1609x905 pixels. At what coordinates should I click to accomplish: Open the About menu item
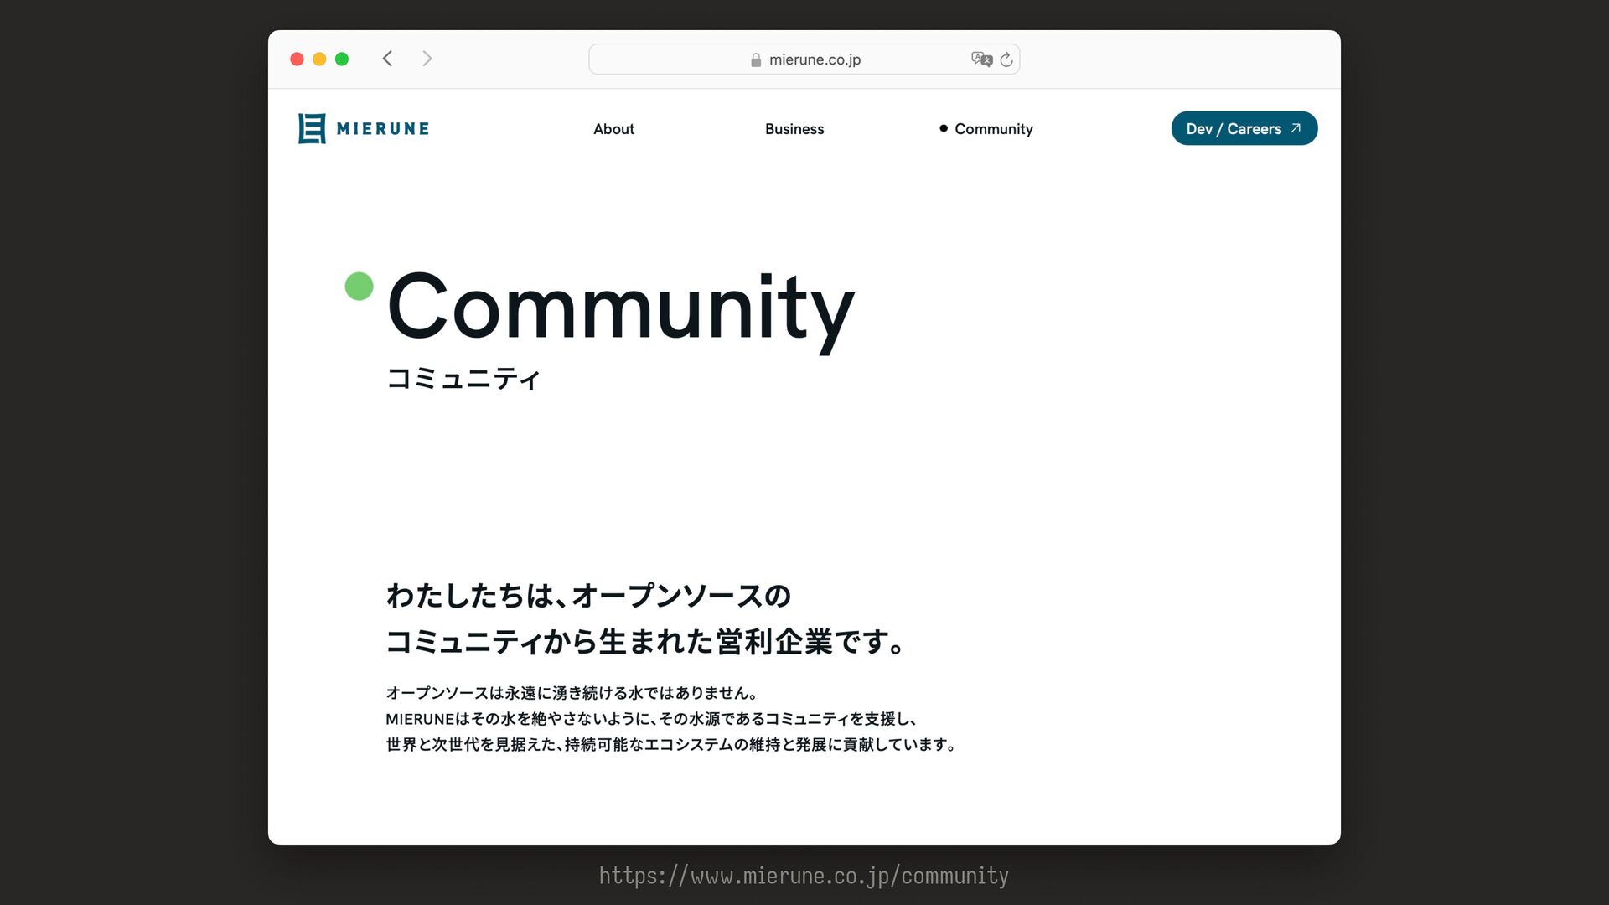(613, 129)
